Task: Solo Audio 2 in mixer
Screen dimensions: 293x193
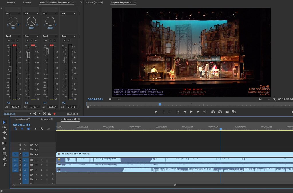Action: (x=31, y=41)
